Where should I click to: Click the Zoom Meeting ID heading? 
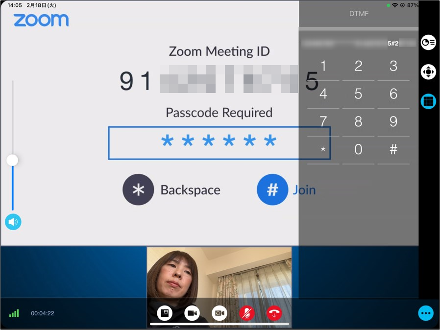click(219, 51)
